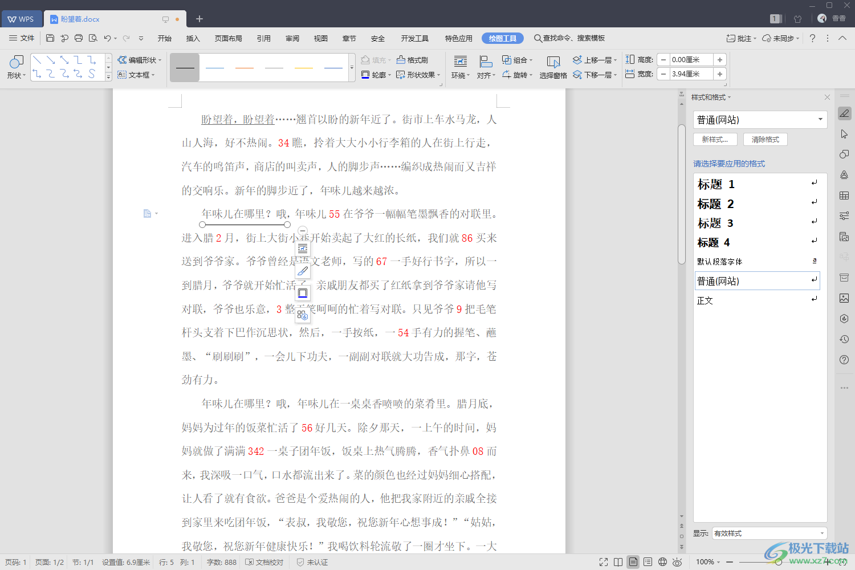
Task: Switch to web layout globe icon
Action: click(x=662, y=562)
